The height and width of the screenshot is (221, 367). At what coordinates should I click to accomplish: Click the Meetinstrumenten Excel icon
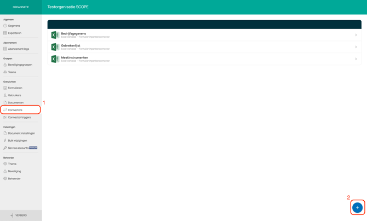coord(55,59)
